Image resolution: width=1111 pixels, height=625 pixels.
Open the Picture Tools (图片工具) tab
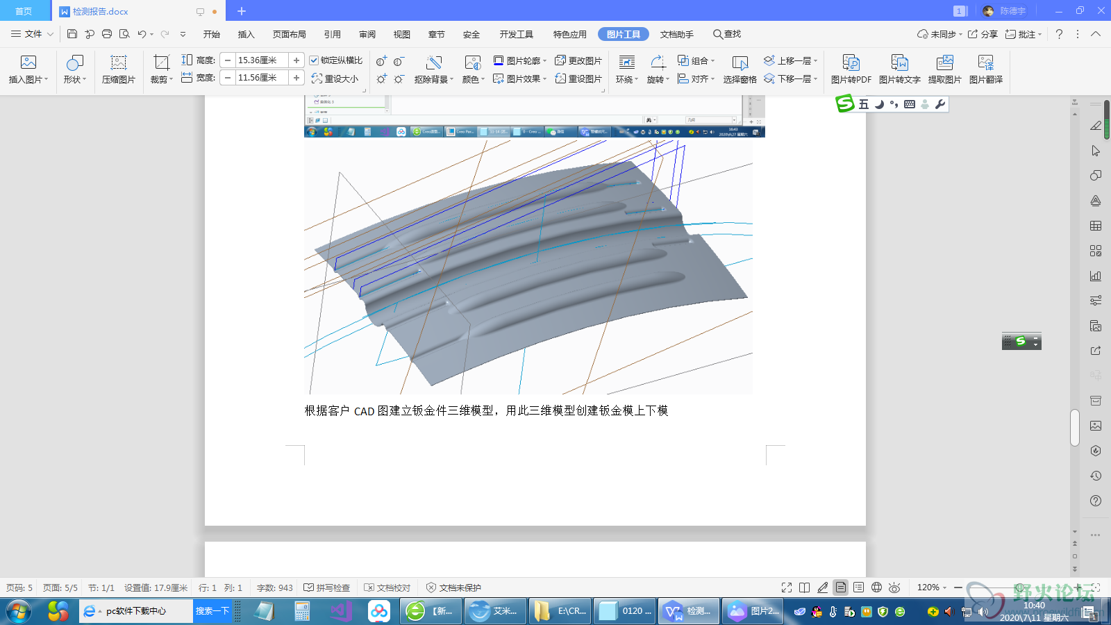(624, 34)
